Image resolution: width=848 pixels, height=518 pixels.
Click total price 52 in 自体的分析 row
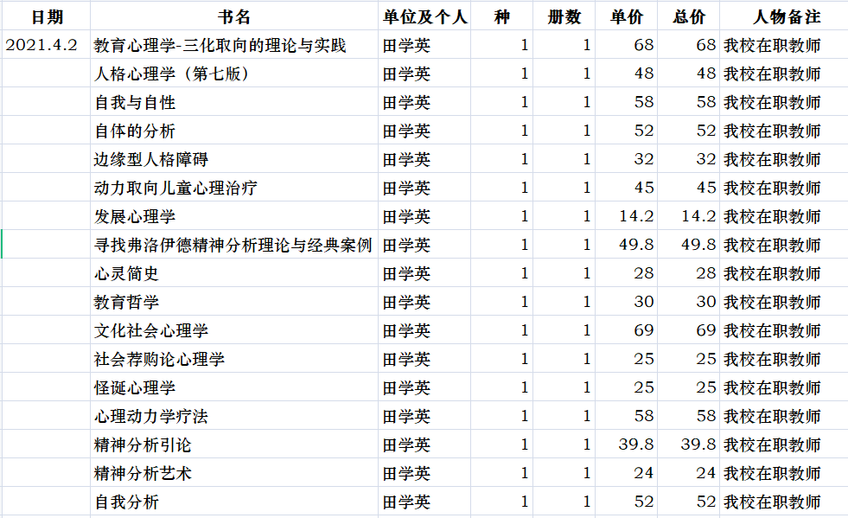[688, 131]
